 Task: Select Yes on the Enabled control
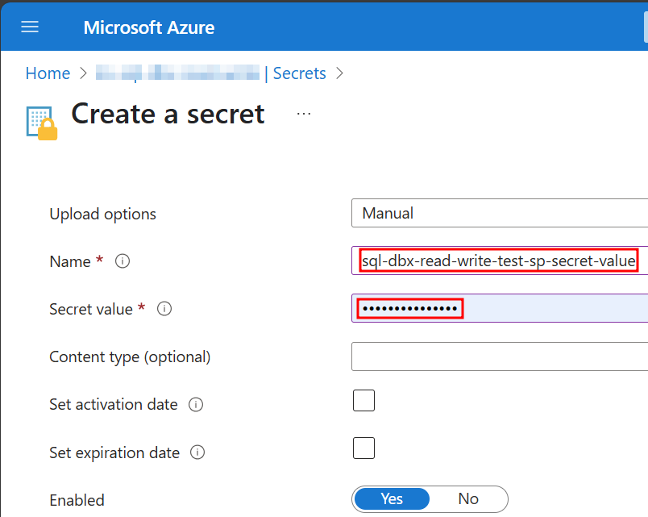(392, 498)
